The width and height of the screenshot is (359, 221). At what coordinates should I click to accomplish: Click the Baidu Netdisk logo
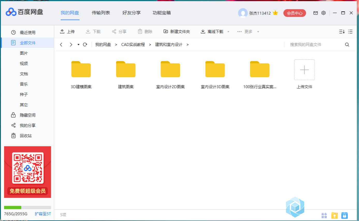[24, 12]
